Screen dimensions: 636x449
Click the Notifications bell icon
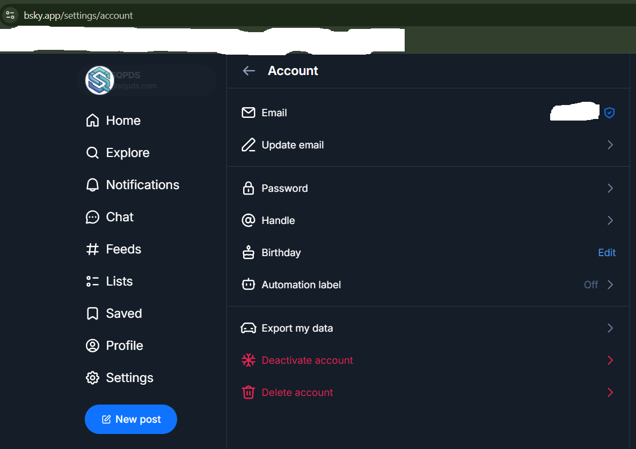point(92,185)
